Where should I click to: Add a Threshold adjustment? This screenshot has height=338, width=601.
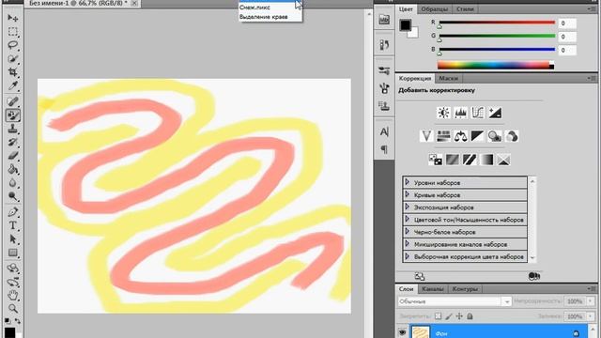tap(470, 160)
